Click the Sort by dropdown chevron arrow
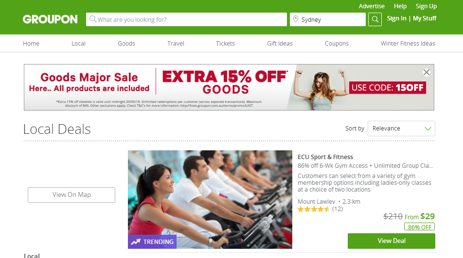Screen dimensions: 463x258 pyautogui.click(x=427, y=129)
